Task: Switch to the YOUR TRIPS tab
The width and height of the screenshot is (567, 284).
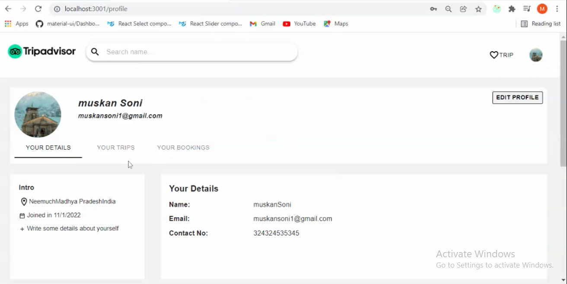Action: point(116,147)
